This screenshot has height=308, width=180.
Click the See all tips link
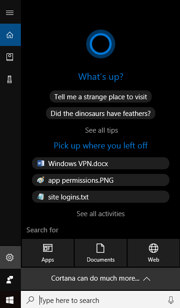click(x=102, y=130)
